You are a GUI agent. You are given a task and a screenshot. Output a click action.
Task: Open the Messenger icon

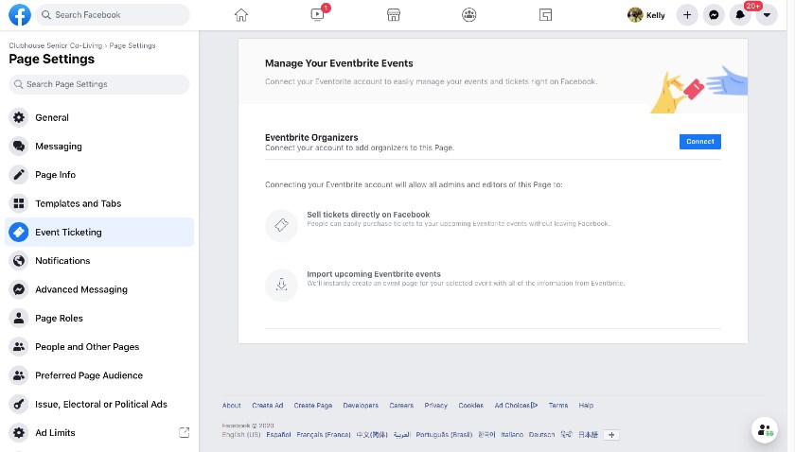714,15
